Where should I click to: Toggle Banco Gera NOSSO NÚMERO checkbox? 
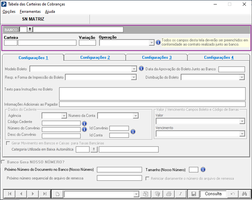coord(3,162)
